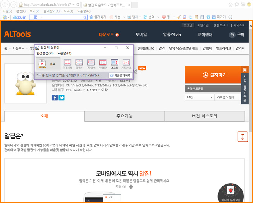
Task: Click the 회원가입 link
Action: point(203,25)
